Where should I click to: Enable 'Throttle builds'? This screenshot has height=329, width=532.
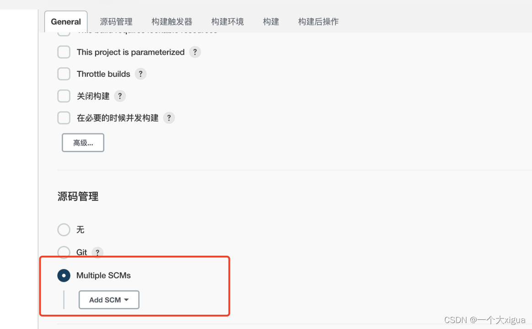(64, 74)
